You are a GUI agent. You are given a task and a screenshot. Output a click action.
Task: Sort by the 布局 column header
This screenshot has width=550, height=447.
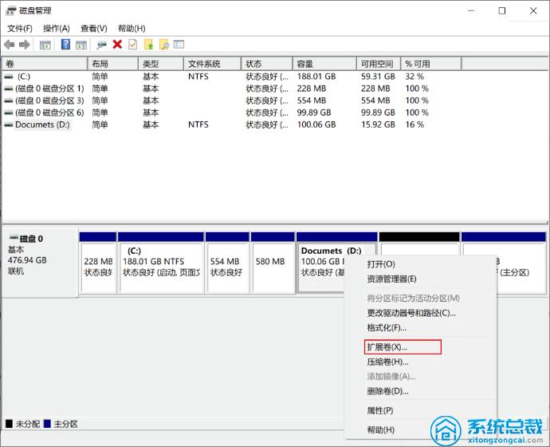112,64
